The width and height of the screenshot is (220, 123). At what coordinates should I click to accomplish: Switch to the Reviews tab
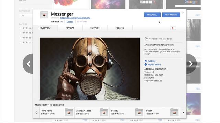70,28
